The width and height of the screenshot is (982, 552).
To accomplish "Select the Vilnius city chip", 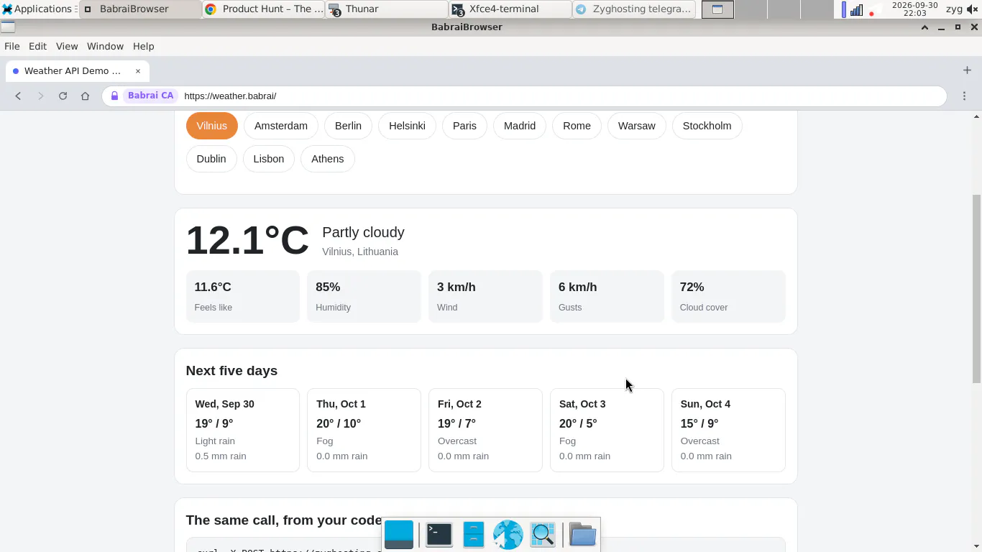I will point(211,126).
